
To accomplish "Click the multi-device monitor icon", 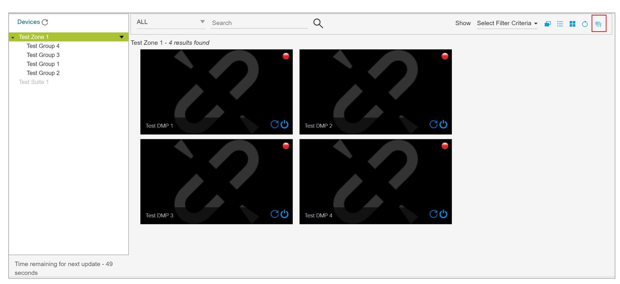I will coord(599,24).
